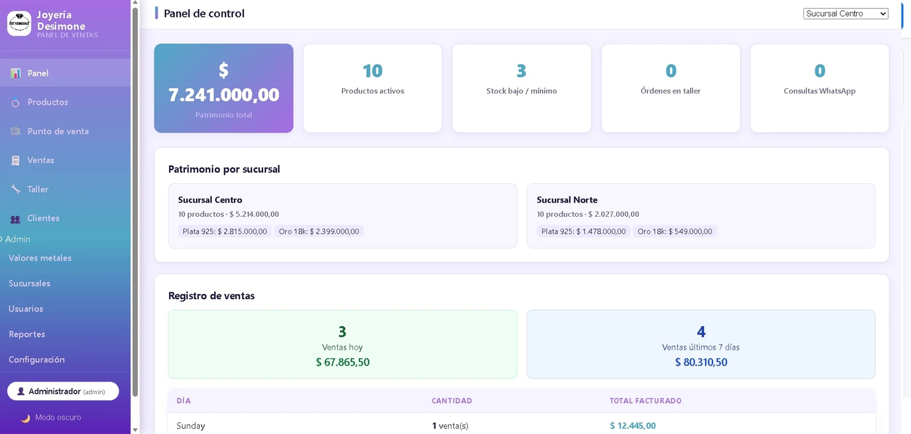Click the sidebar vertical scrollbar
Image resolution: width=911 pixels, height=434 pixels.
(x=135, y=202)
